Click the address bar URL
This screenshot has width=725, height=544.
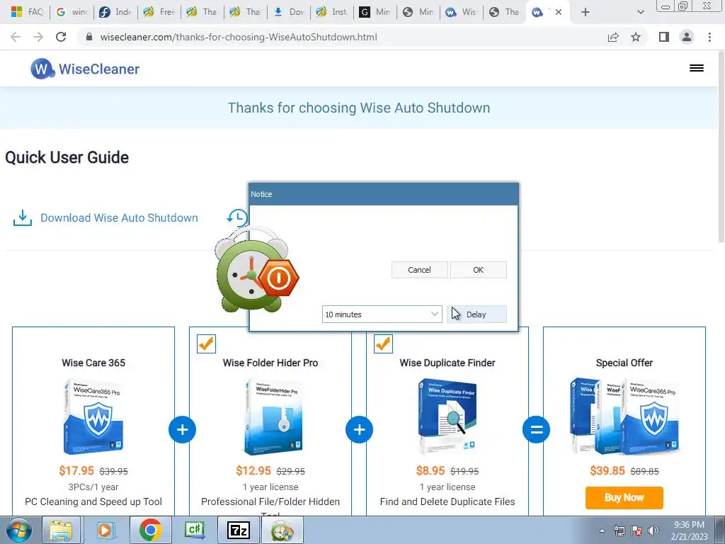[x=239, y=37]
